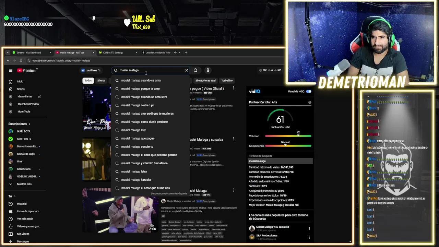This screenshot has width=439, height=247.
Task: Open new browser tab with plus icon
Action: [x=186, y=52]
